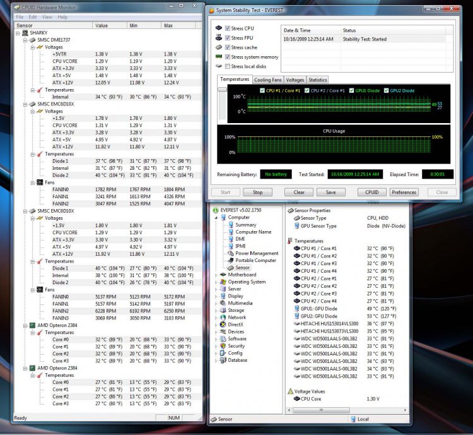Open Help menu in Hardware Monitor
The image size is (473, 435).
point(62,17)
